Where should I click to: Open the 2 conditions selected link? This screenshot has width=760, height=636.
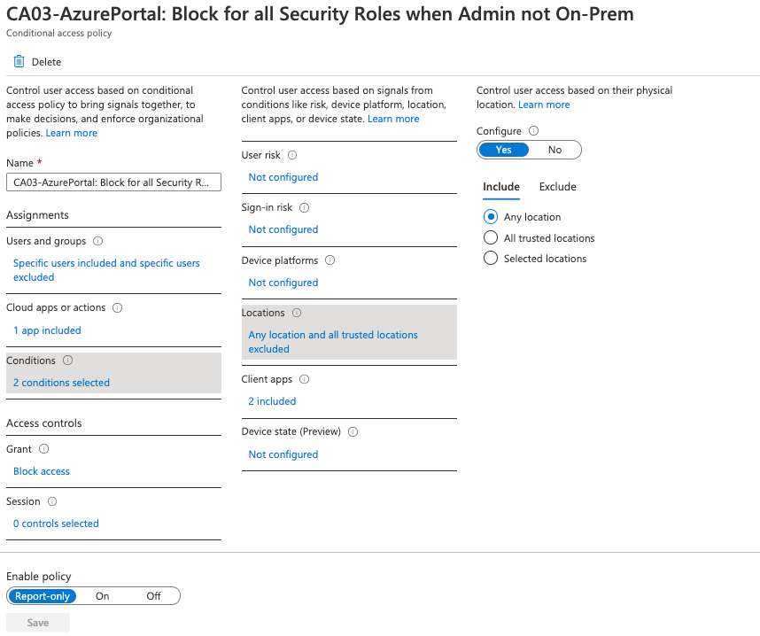pyautogui.click(x=60, y=382)
